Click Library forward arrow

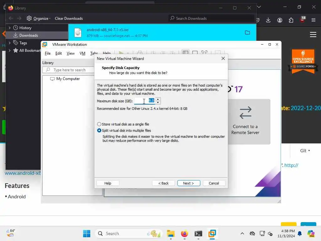[19, 18]
